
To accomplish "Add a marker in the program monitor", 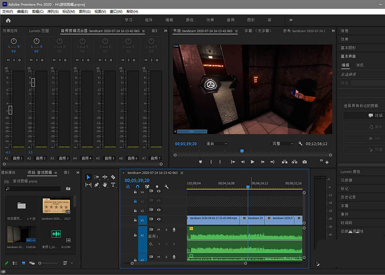I will [201, 162].
